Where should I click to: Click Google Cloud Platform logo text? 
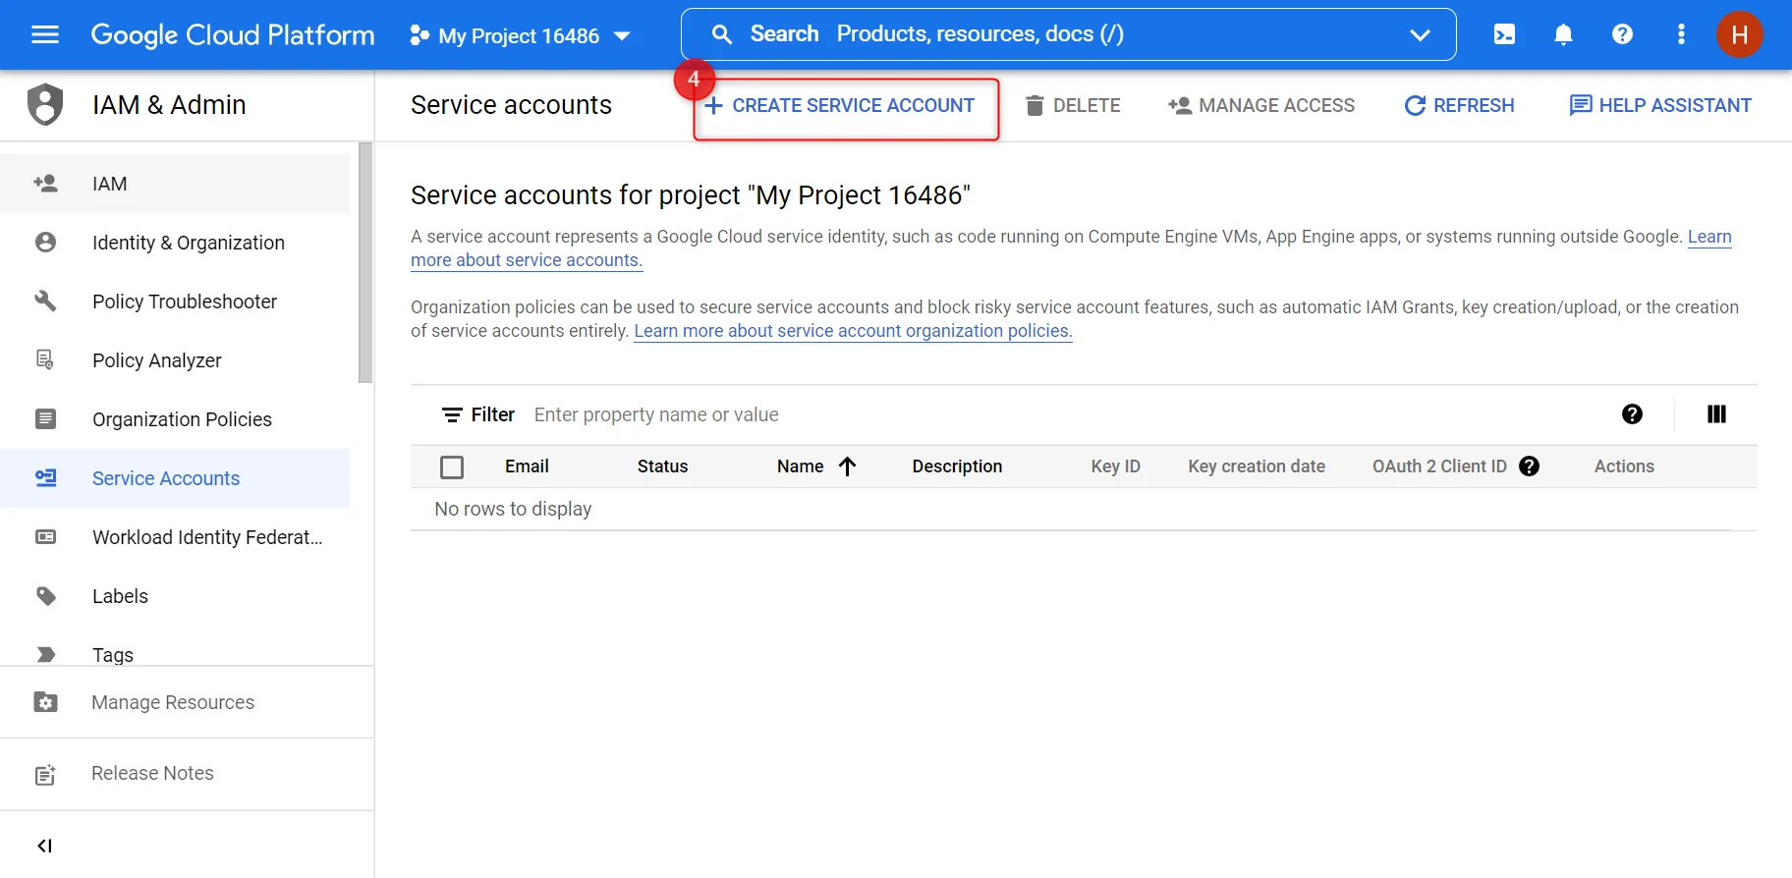coord(233,35)
